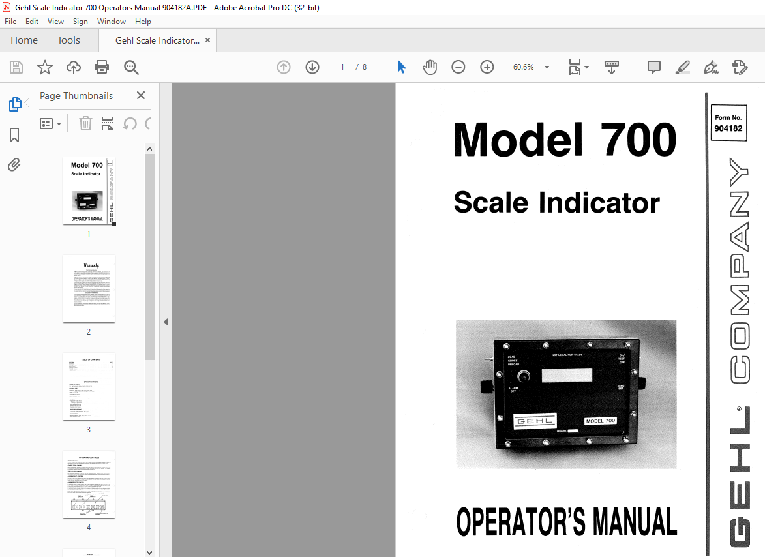Open thumbnails options dropdown menu
This screenshot has width=765, height=557.
point(50,123)
